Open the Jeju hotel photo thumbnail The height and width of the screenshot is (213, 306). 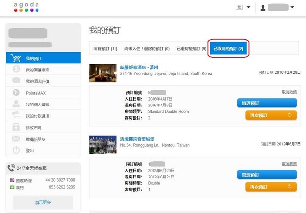tap(103, 73)
